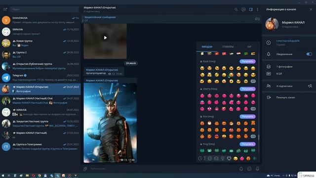The width and height of the screenshot is (316, 178).
Task: Get the Frog Emoji pack
Action: [x=247, y=144]
